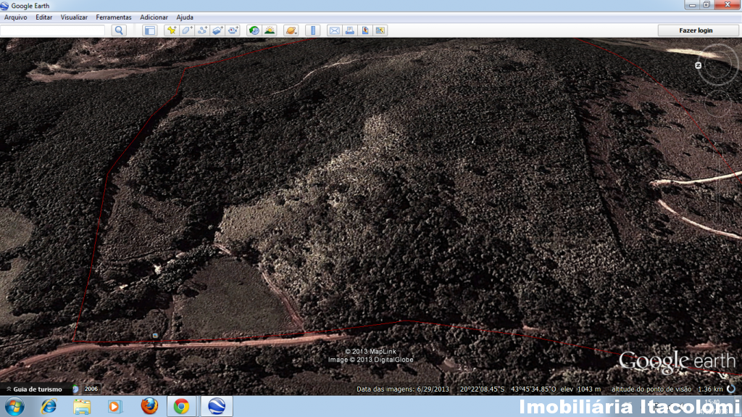Screen dimensions: 742x417
Task: Click the compass north N marker
Action: [699, 65]
